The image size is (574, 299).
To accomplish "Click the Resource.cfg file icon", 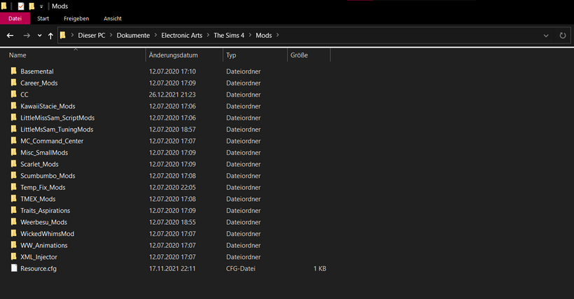I will [x=14, y=268].
